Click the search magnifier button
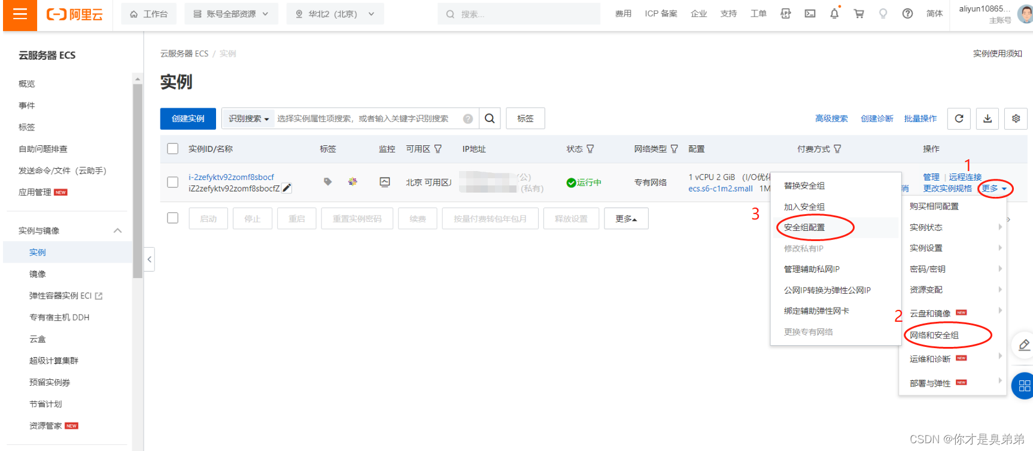The image size is (1033, 451). (490, 118)
